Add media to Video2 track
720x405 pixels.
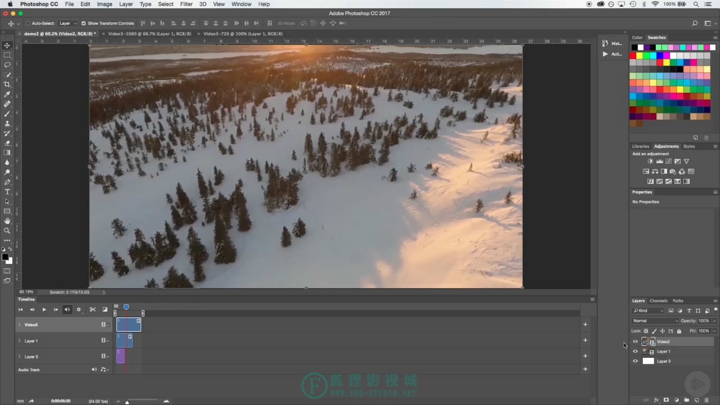point(585,325)
